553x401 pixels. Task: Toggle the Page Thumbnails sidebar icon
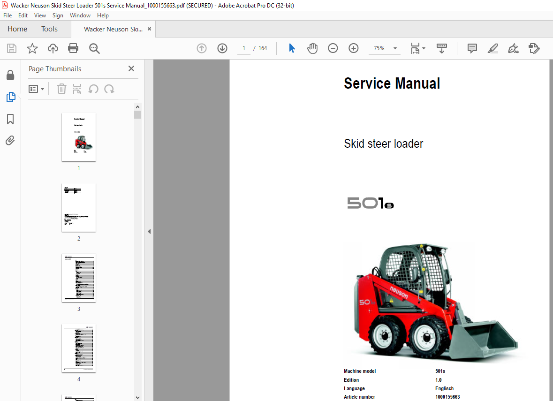tap(11, 97)
